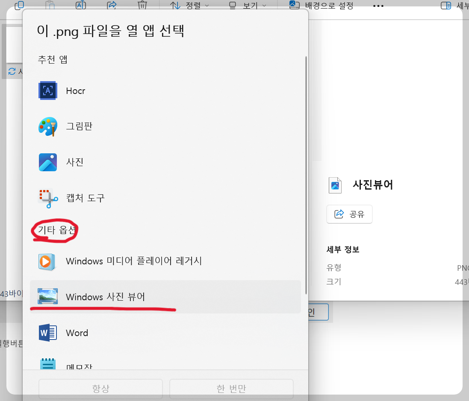The image size is (469, 401).
Task: Toggle the details pane icon
Action: [x=445, y=6]
